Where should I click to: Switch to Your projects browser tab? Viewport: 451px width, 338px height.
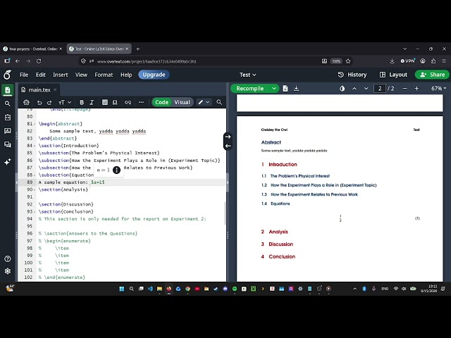(32, 49)
